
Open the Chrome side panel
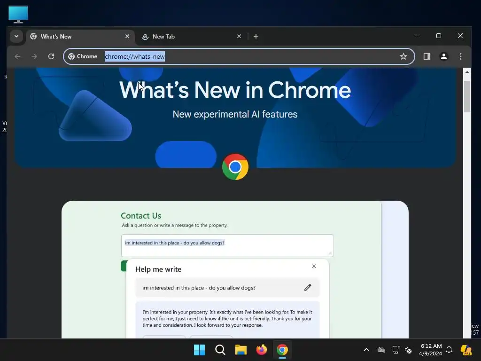[427, 56]
